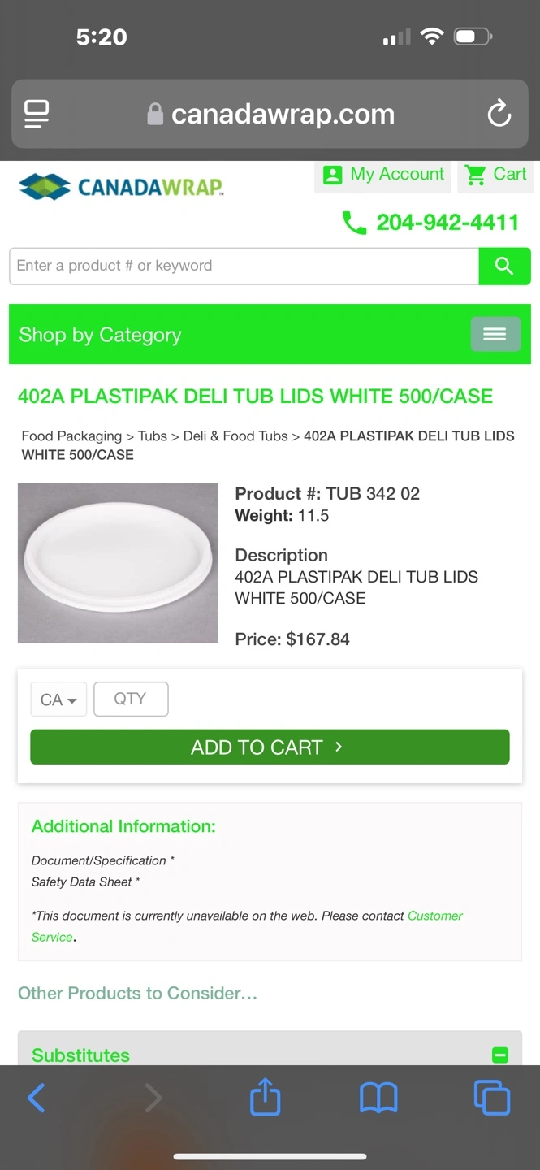Open the Safari tabs overview icon
This screenshot has height=1170, width=540.
492,1098
